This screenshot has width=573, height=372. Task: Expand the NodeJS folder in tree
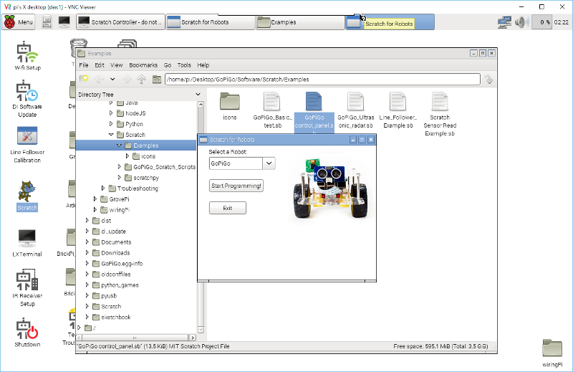tap(111, 113)
